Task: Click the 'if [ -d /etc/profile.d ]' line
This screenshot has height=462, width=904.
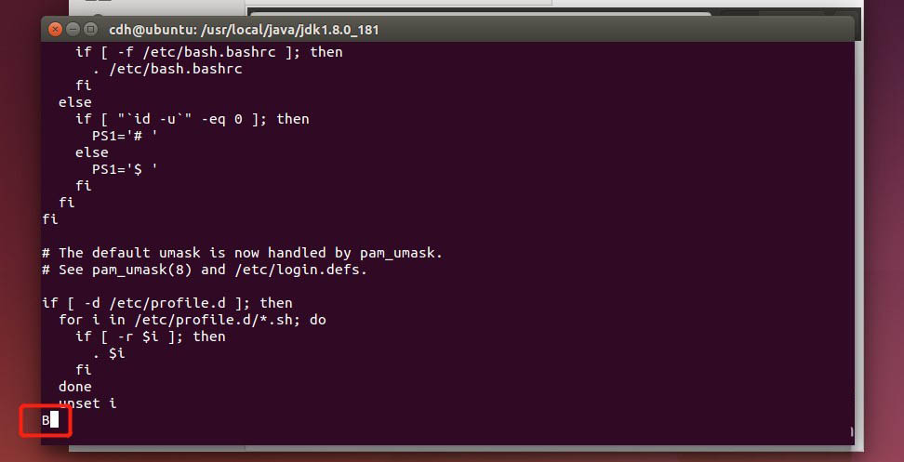Action: (x=167, y=302)
